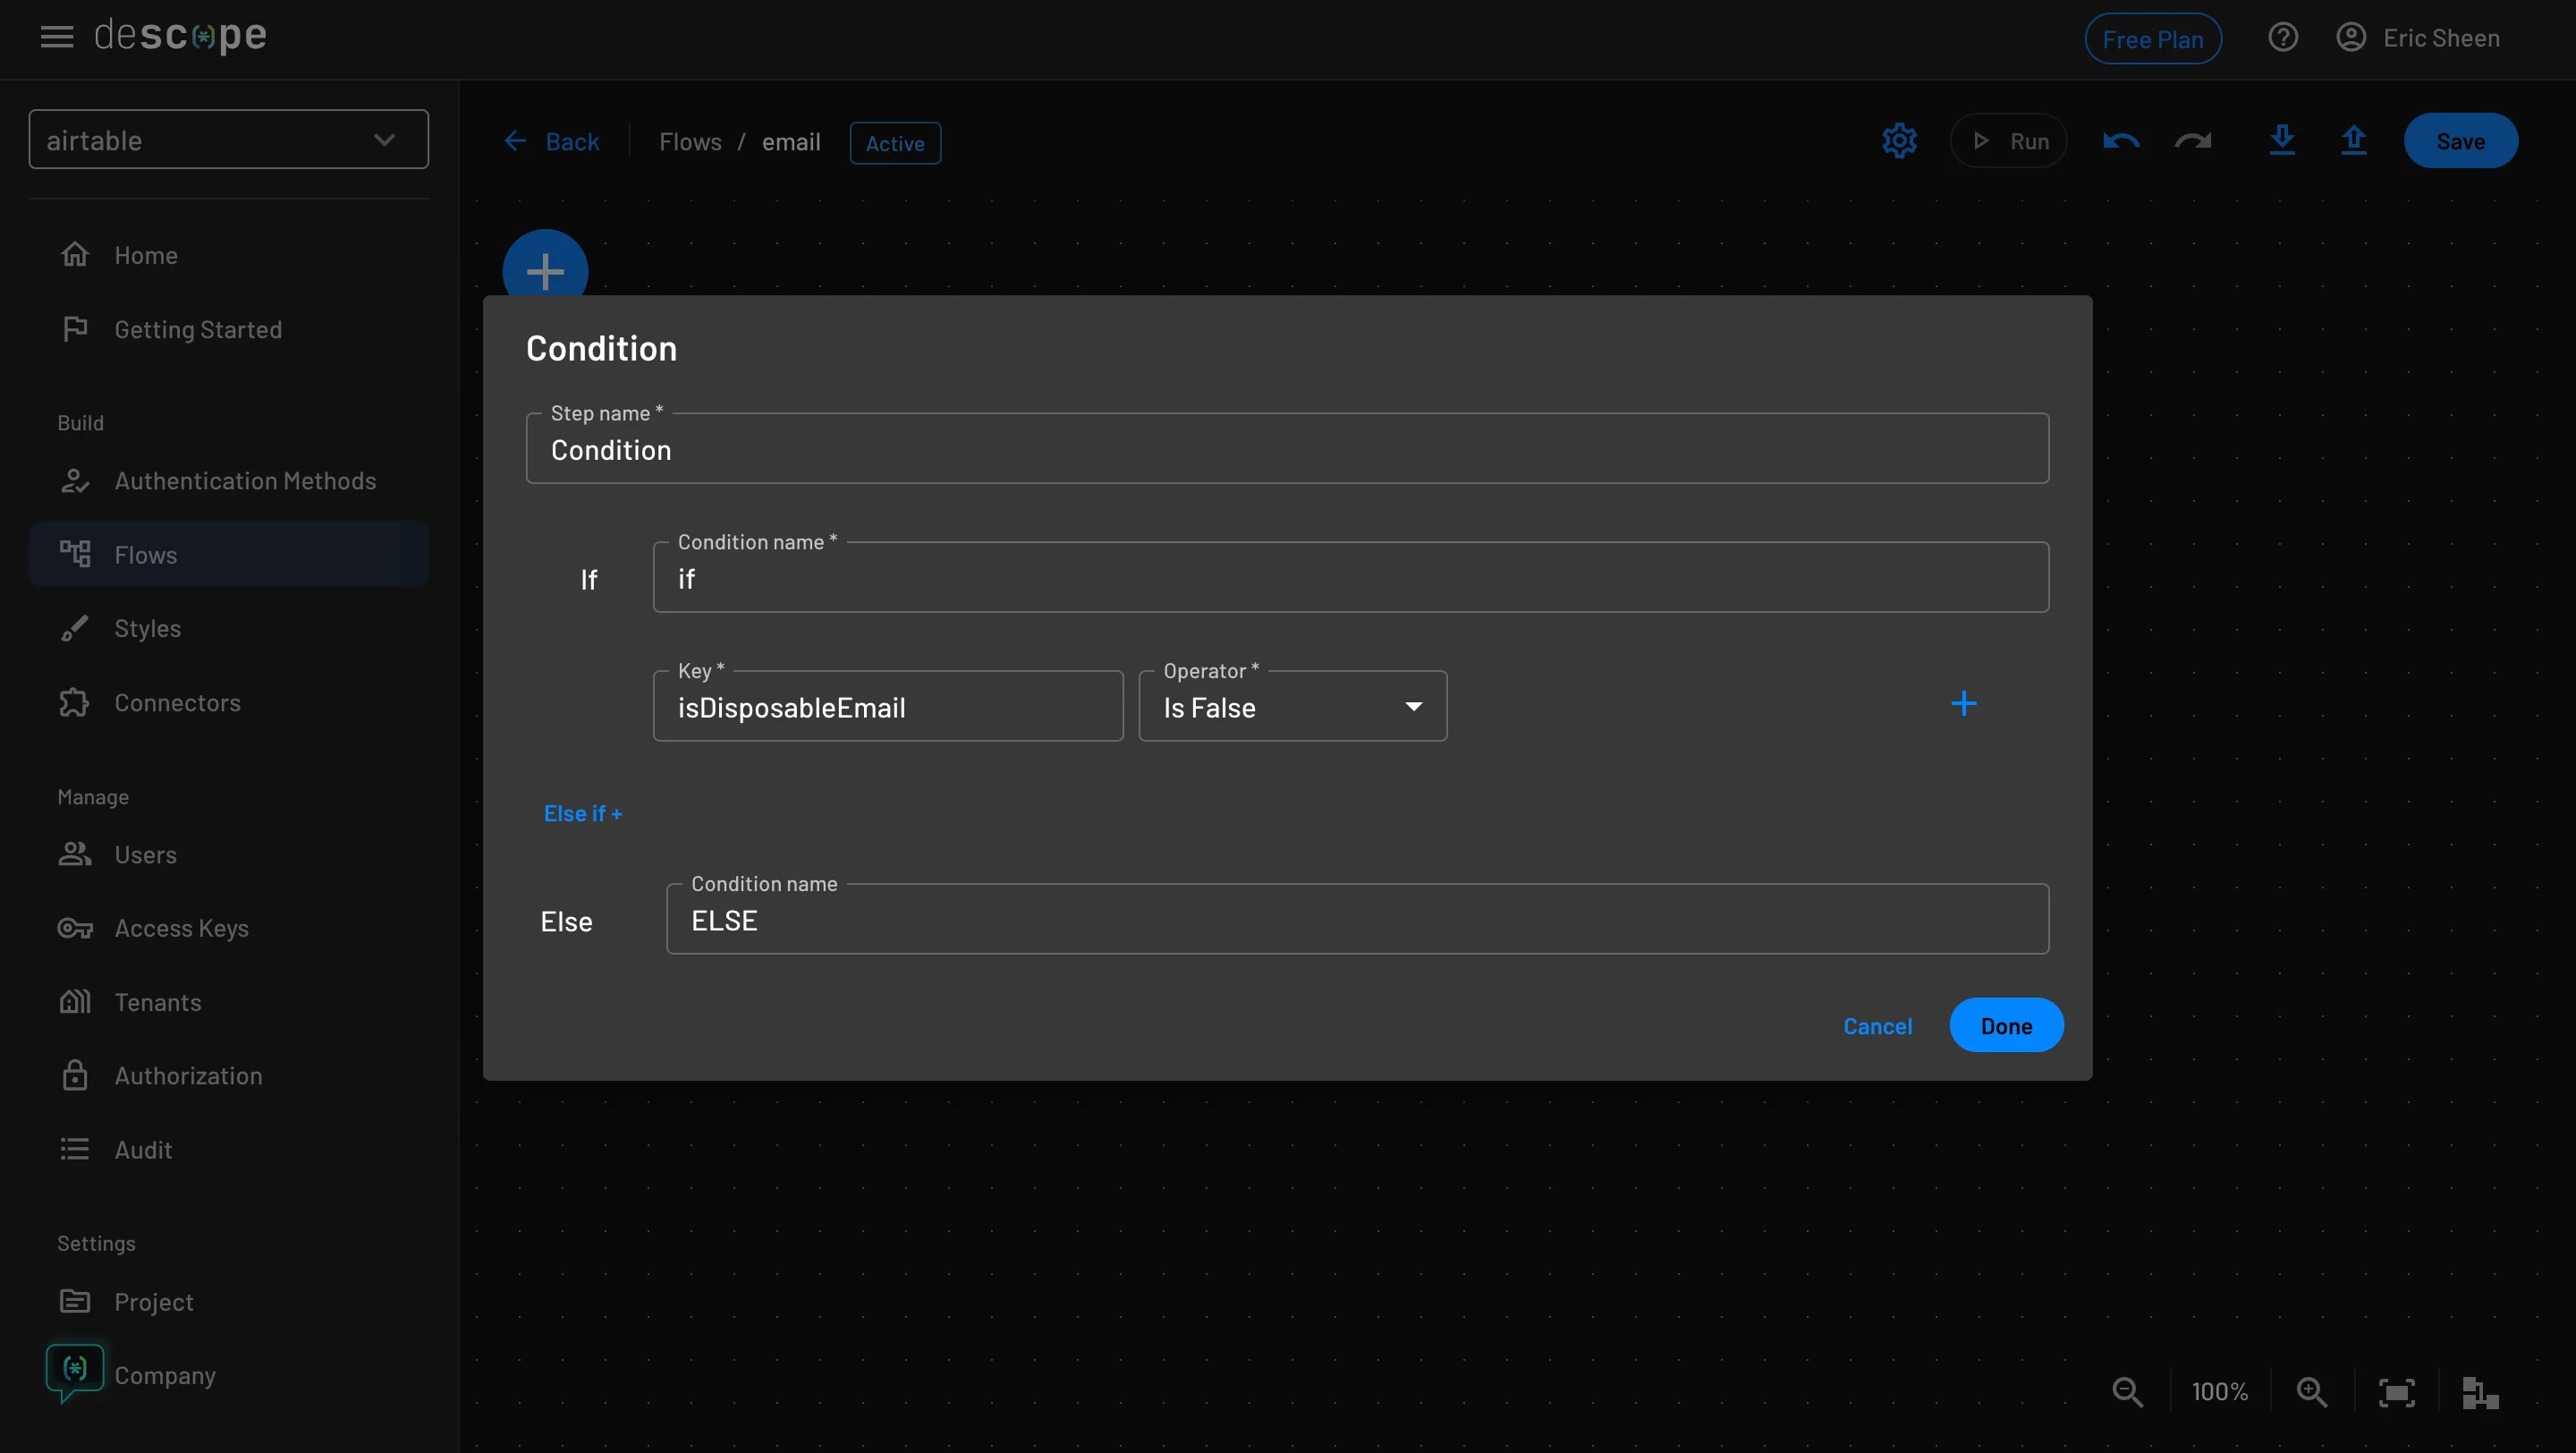Expand Else if condition section
This screenshot has width=2576, height=1453.
coord(584,812)
